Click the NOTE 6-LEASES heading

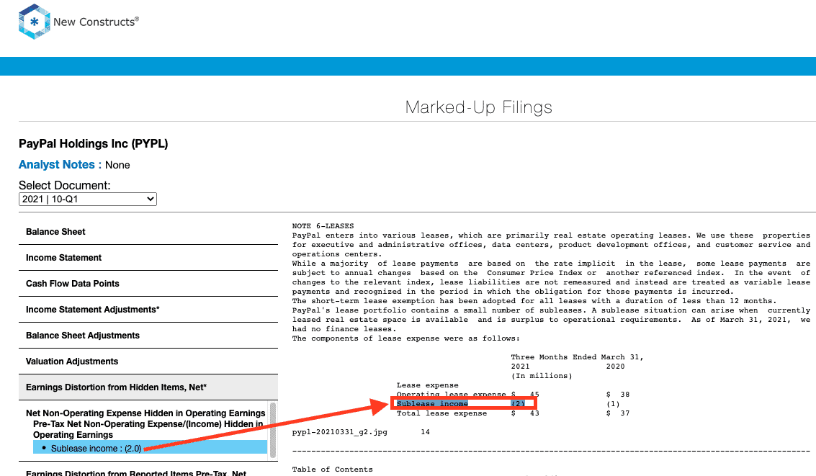click(x=323, y=226)
